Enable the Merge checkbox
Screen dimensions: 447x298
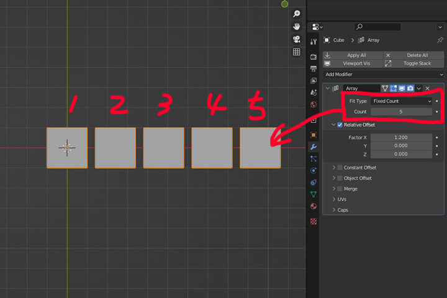pos(340,189)
